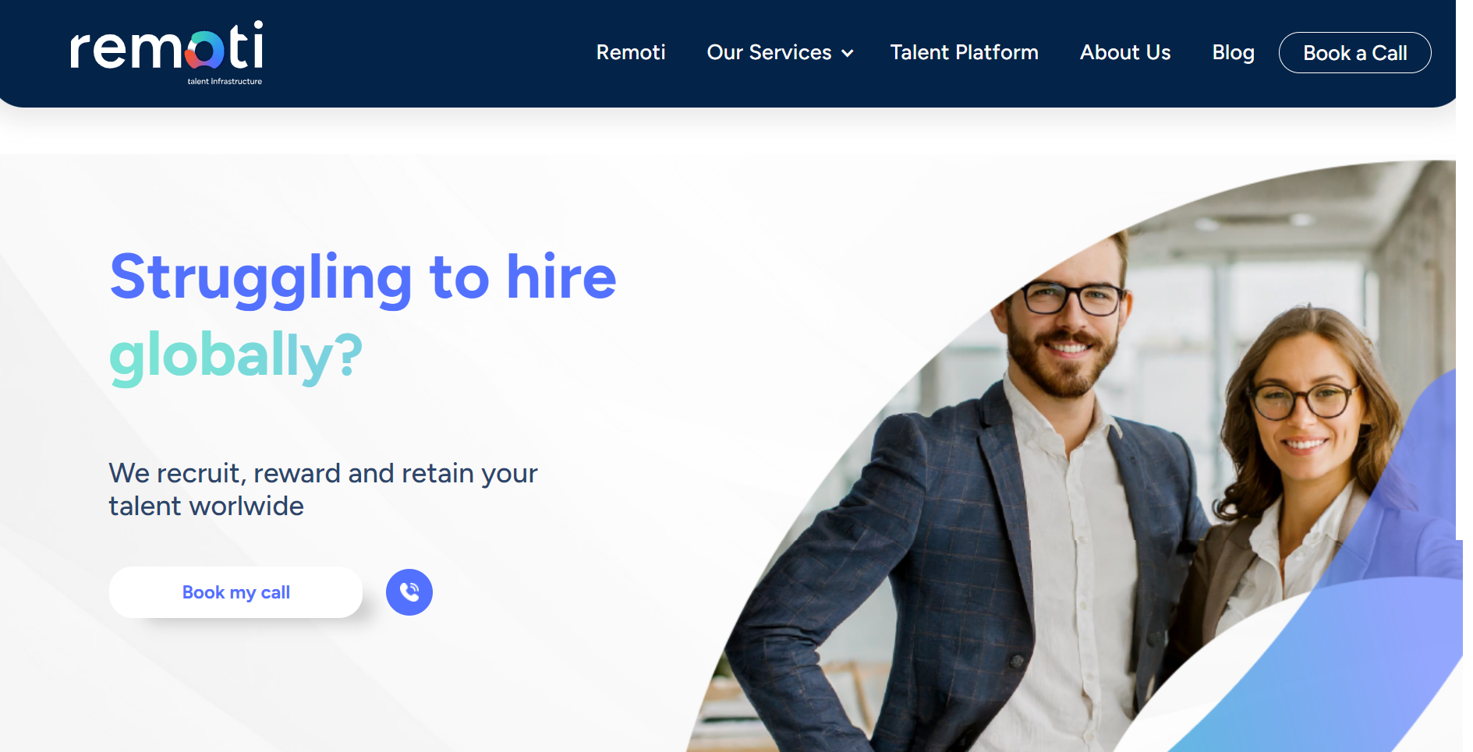Visit the About Us page
This screenshot has height=752, width=1473.
click(1125, 52)
